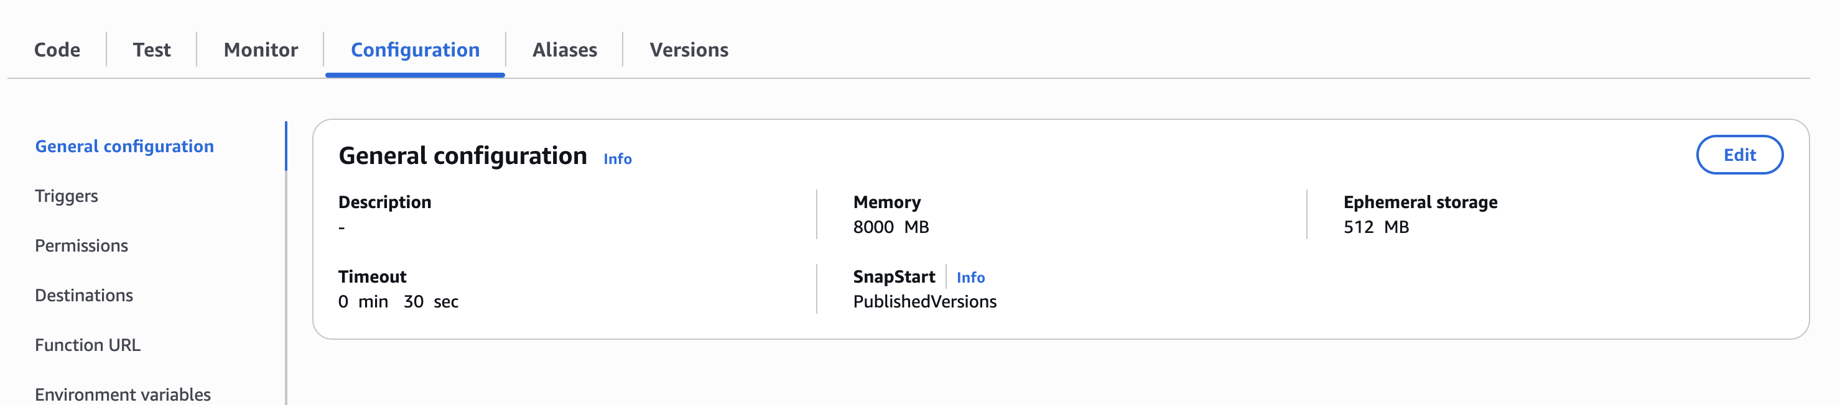Switch to the Monitor tab
This screenshot has height=405, width=1840.
tap(260, 49)
